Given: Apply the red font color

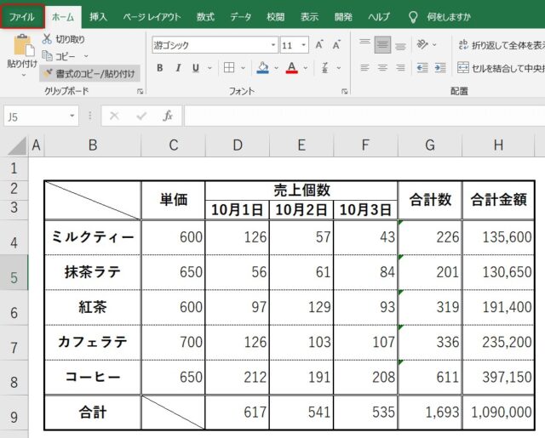Looking at the screenshot, I should tap(291, 68).
